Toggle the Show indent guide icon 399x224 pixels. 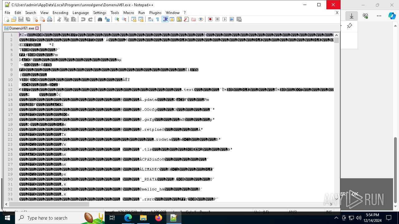pos(165,19)
